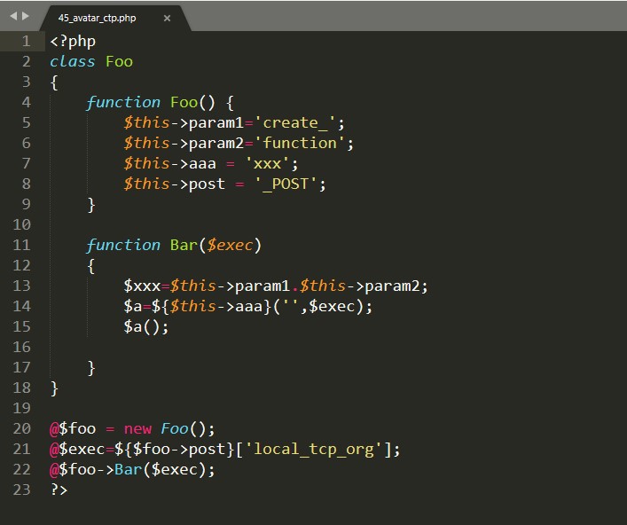Image resolution: width=627 pixels, height=525 pixels.
Task: Click 'param1' on line 13
Action: coord(263,286)
